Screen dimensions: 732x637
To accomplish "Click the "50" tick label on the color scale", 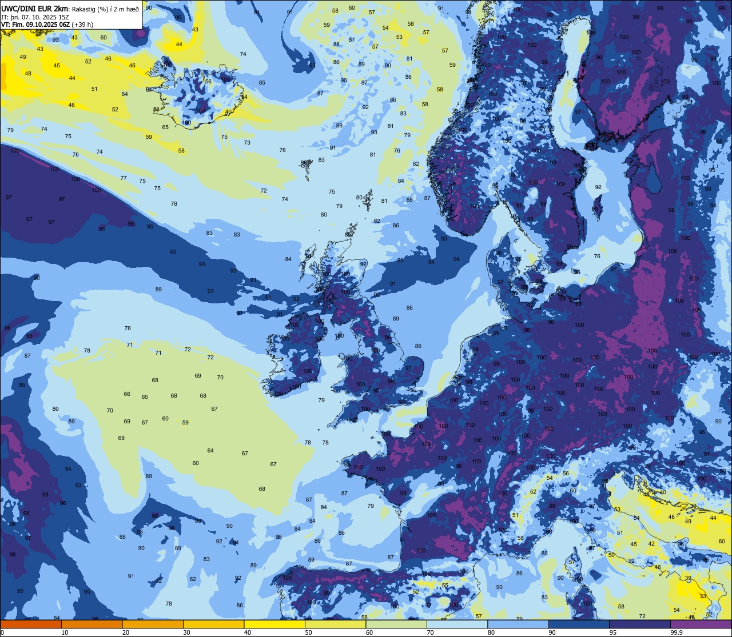I will pos(308,632).
